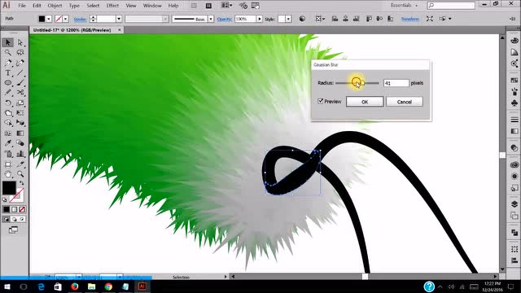
Task: Open the Essentials workspace dropdown
Action: tap(404, 6)
